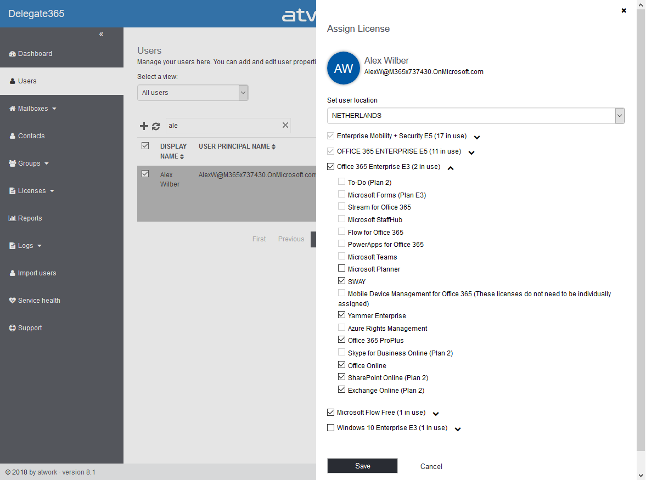Screen dimensions: 646x480
Task: Click the Users person icon in sidebar
Action: tap(13, 81)
